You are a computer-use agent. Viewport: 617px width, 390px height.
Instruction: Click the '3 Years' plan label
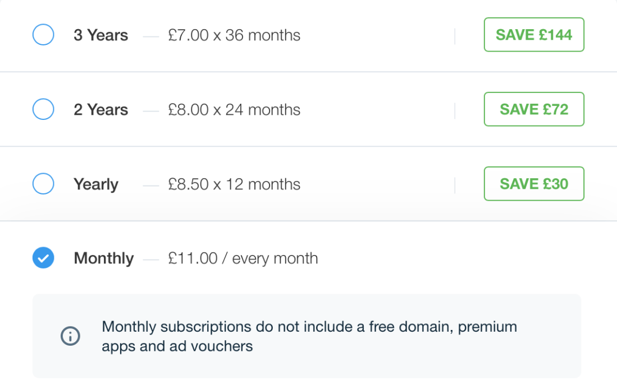[101, 35]
